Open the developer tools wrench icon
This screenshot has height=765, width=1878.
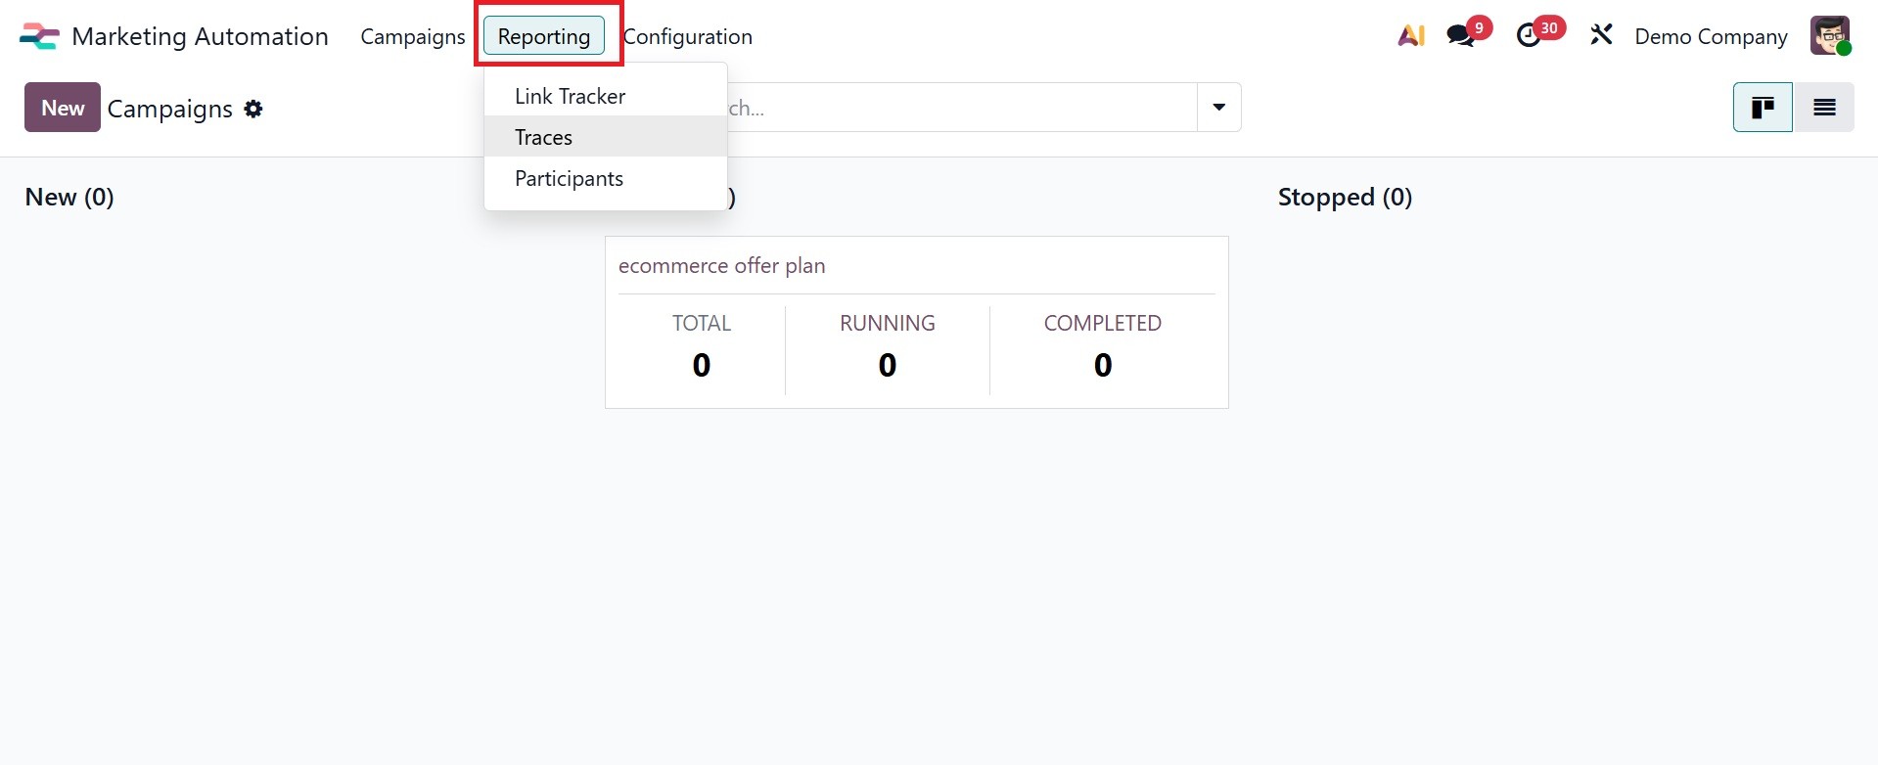click(x=1601, y=35)
